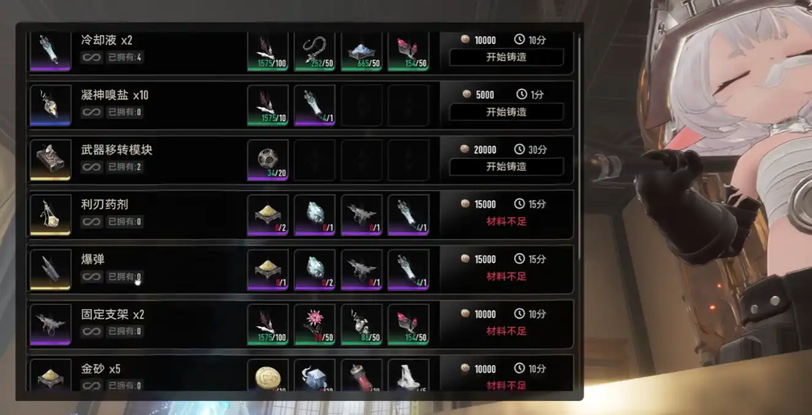Click 材料不足 label for 利刃药剂
The height and width of the screenshot is (415, 812).
[x=507, y=221]
